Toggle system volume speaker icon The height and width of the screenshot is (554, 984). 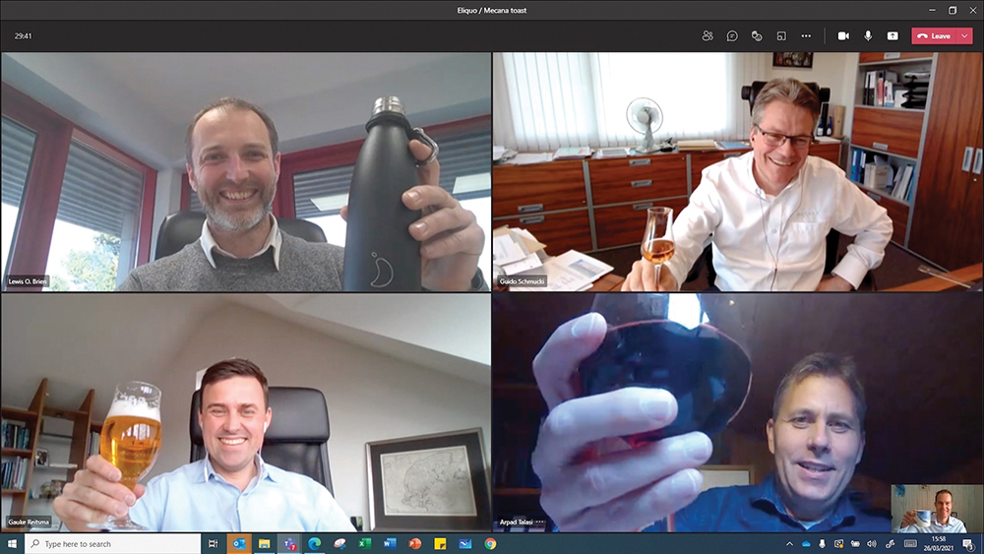click(872, 543)
